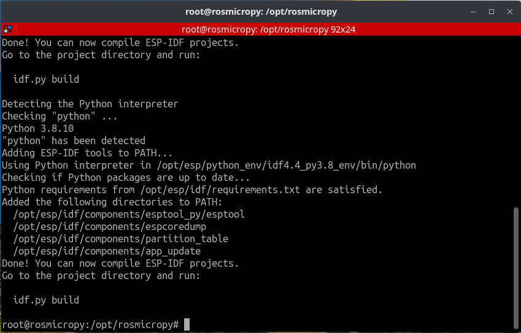Click the top 'Go to the project directory' line
Viewport: 521px width, 333px height.
[101, 55]
